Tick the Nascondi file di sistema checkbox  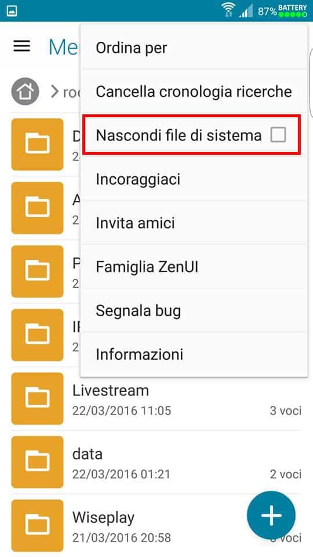tap(278, 135)
